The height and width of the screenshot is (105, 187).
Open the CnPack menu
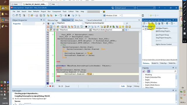(71, 12)
